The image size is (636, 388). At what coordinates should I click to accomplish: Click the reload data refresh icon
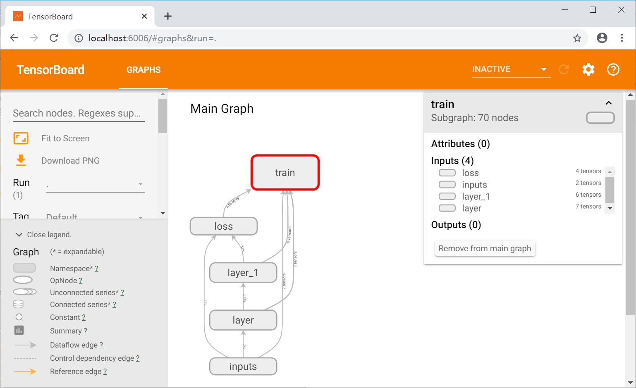click(564, 69)
